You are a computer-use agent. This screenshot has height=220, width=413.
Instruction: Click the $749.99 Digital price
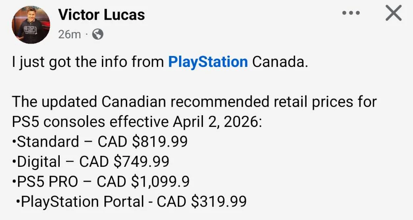point(141,161)
